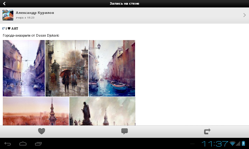
Task: Check the battery charging icon
Action: [x=243, y=143]
